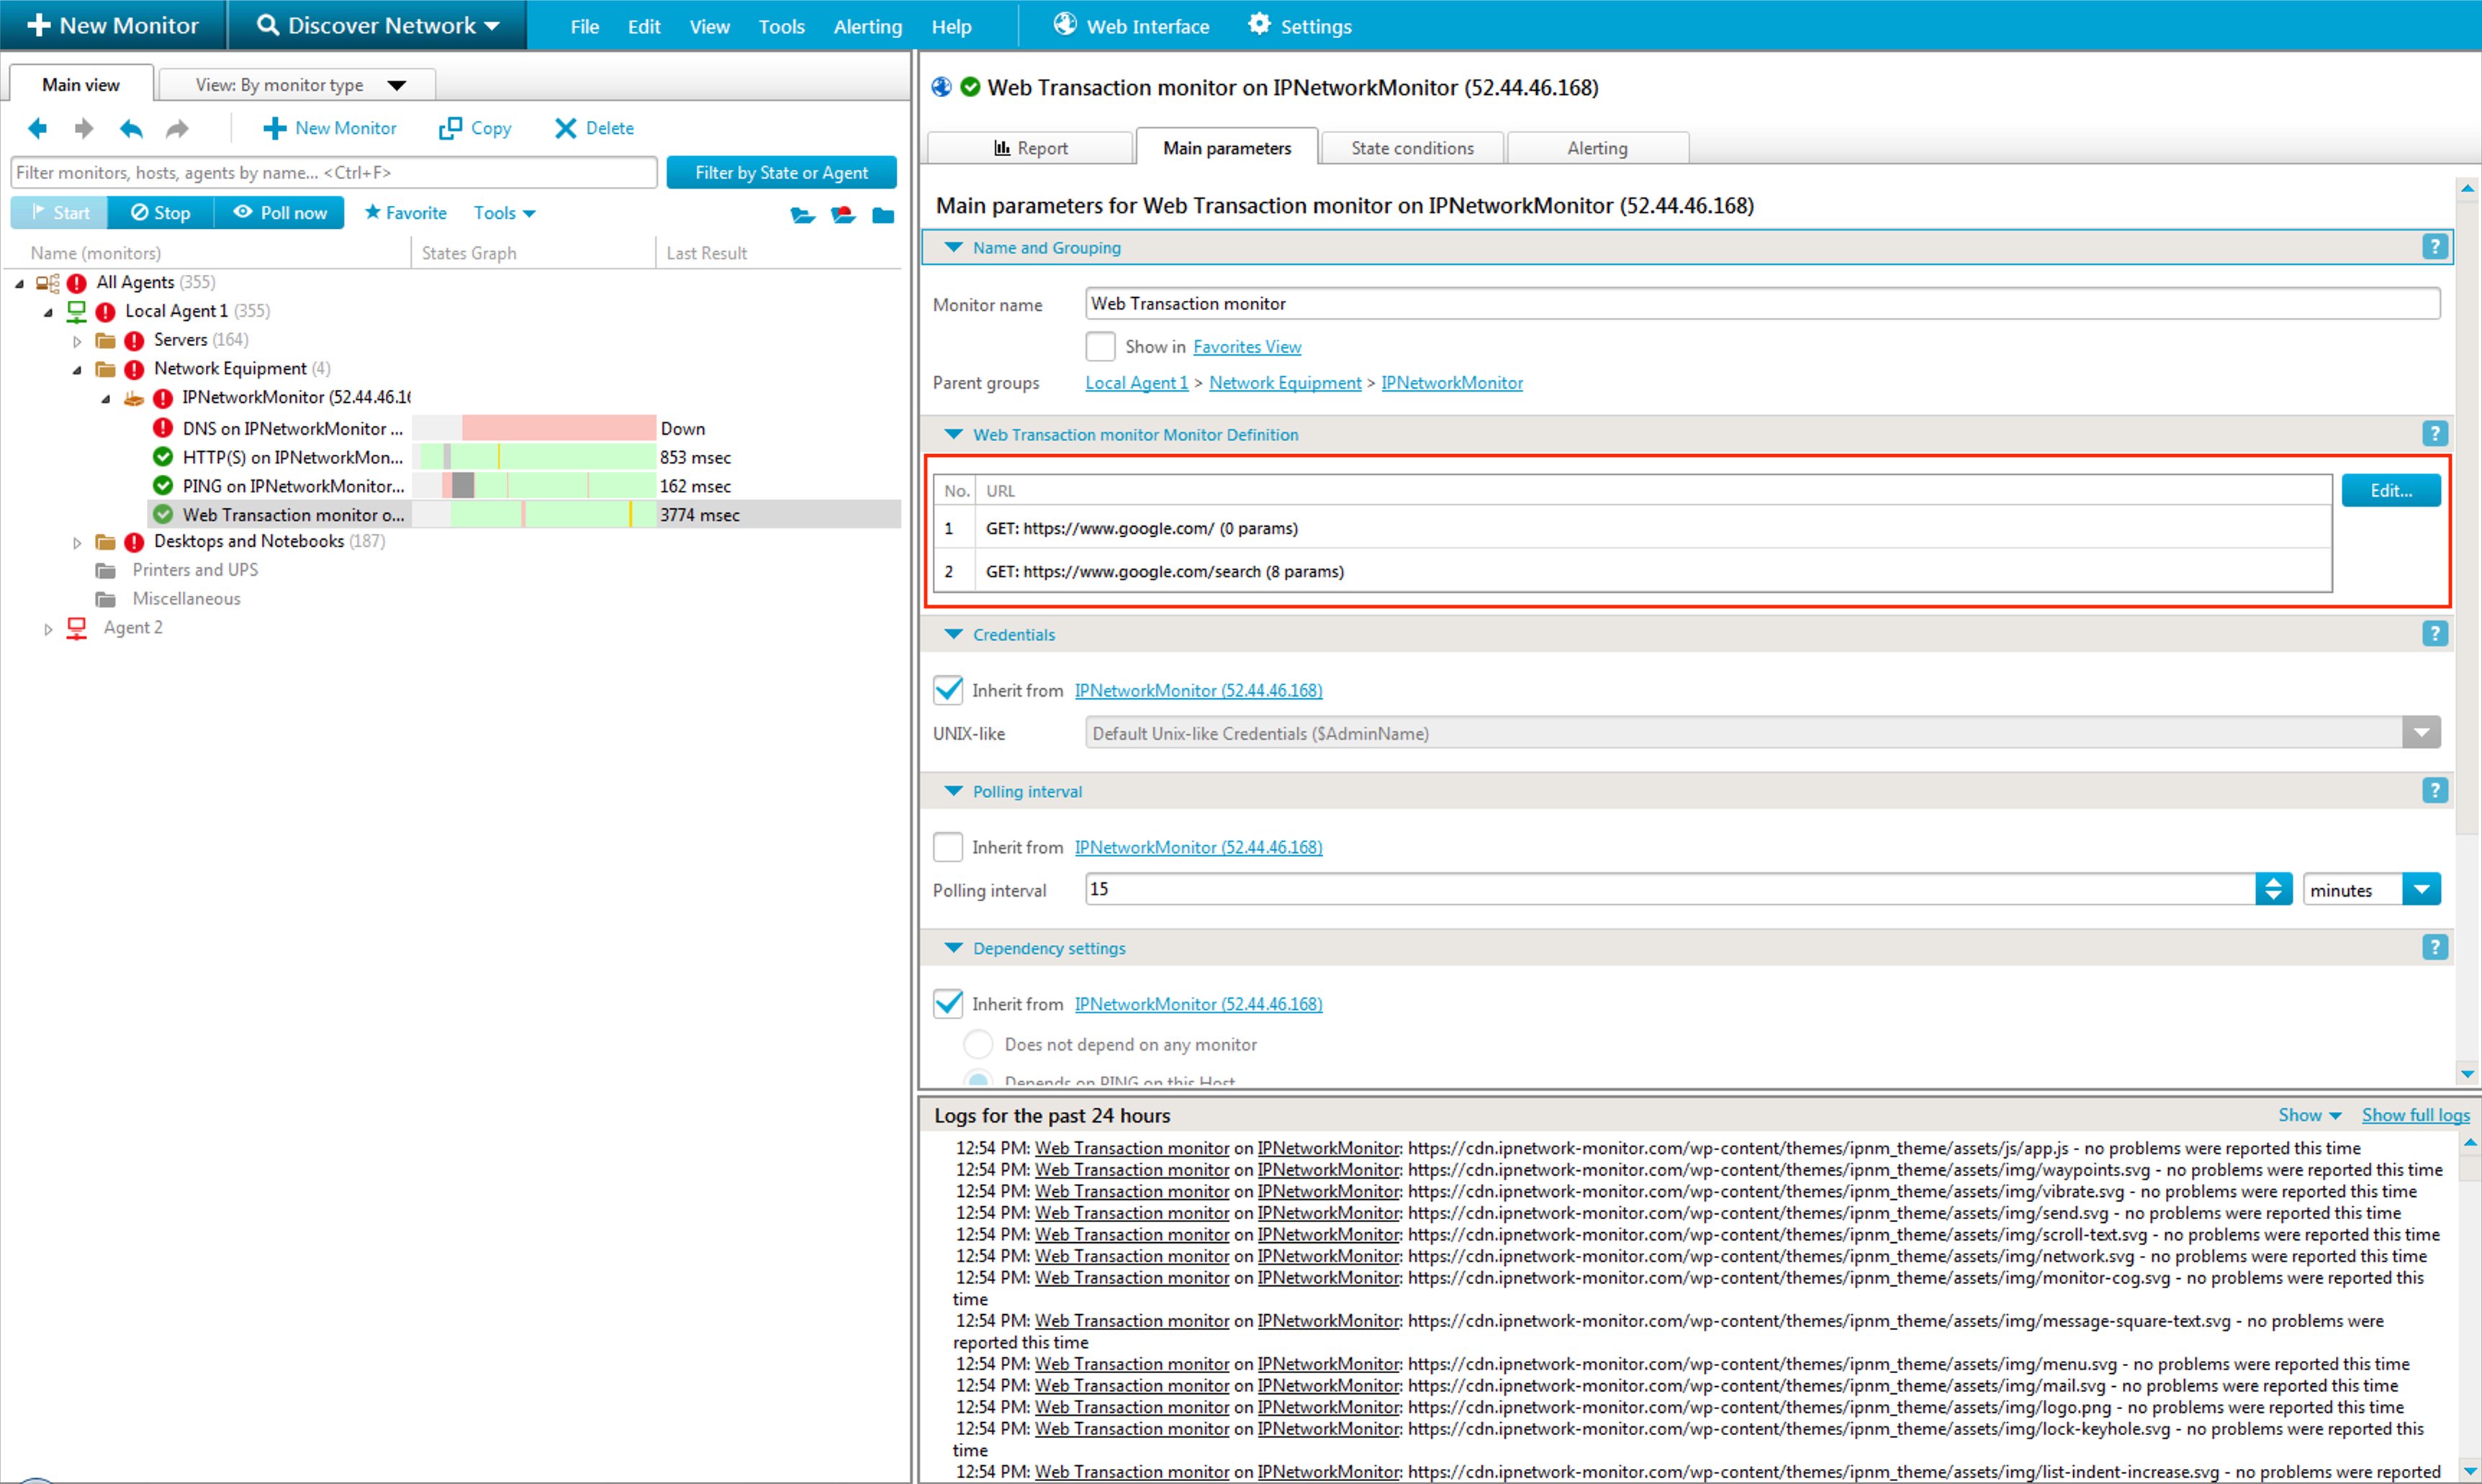Switch to the Alerting tab
This screenshot has height=1484, width=2482.
coord(1597,148)
